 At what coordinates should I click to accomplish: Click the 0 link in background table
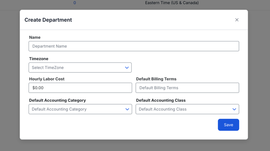pyautogui.click(x=75, y=3)
